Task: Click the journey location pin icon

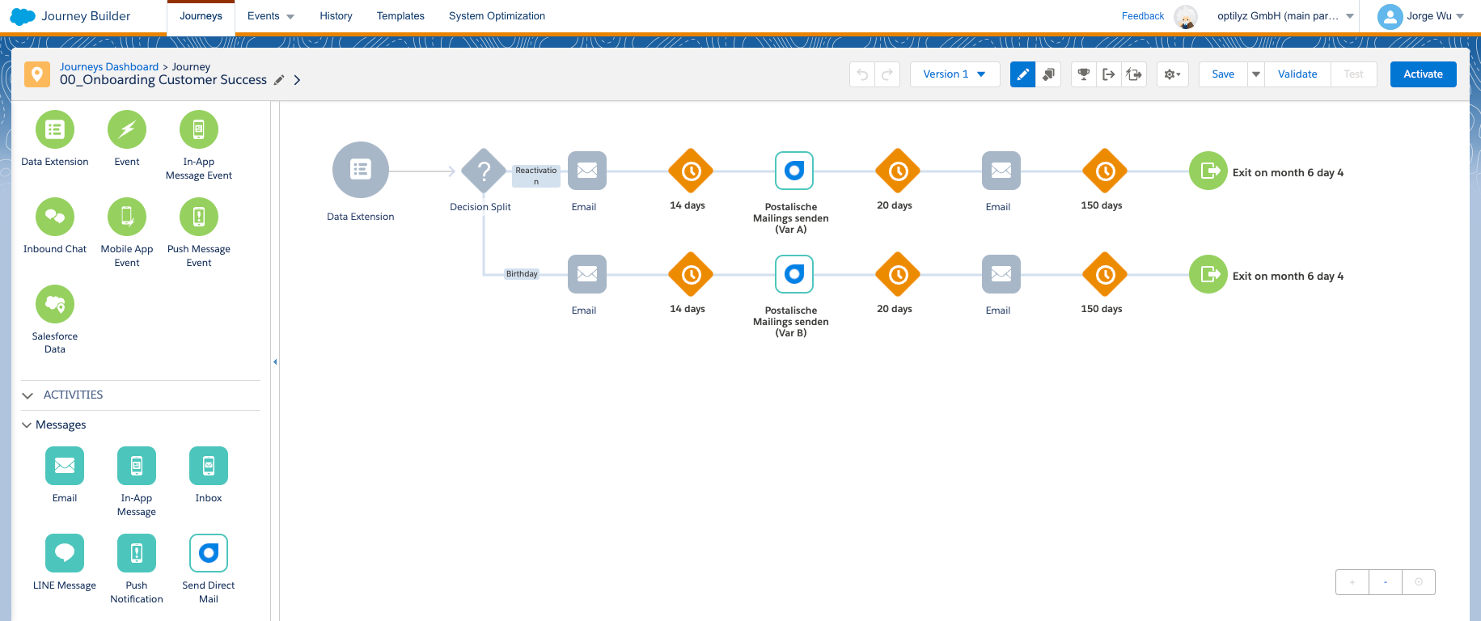Action: pos(36,74)
